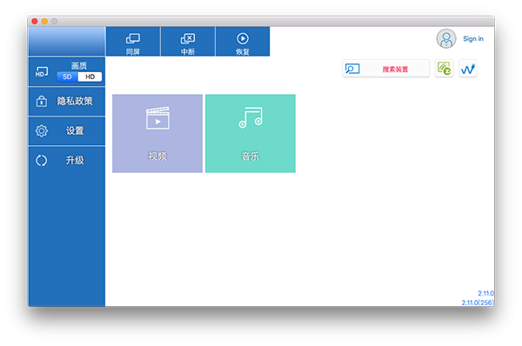Click the screen search magnifier icon
The width and height of the screenshot is (522, 346).
click(x=352, y=69)
